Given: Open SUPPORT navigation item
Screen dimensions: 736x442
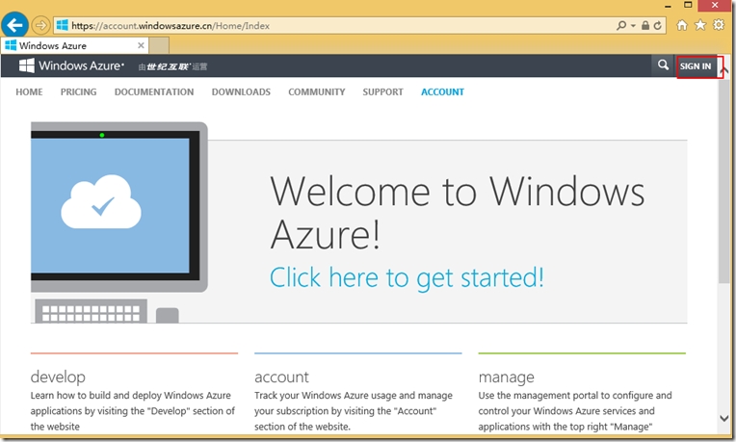Looking at the screenshot, I should pyautogui.click(x=382, y=92).
